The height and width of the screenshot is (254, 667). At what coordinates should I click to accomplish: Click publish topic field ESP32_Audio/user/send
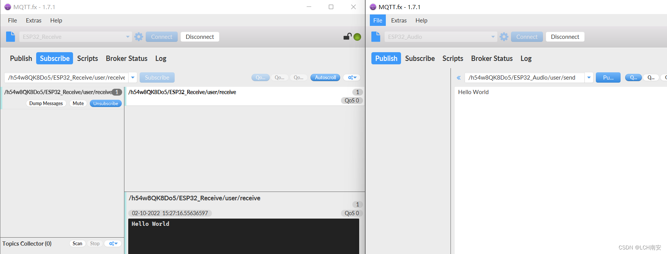(525, 78)
